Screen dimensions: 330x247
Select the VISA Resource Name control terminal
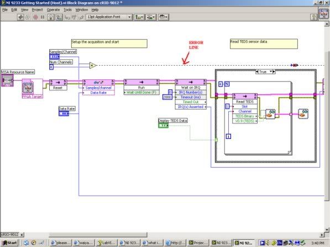coord(7,80)
